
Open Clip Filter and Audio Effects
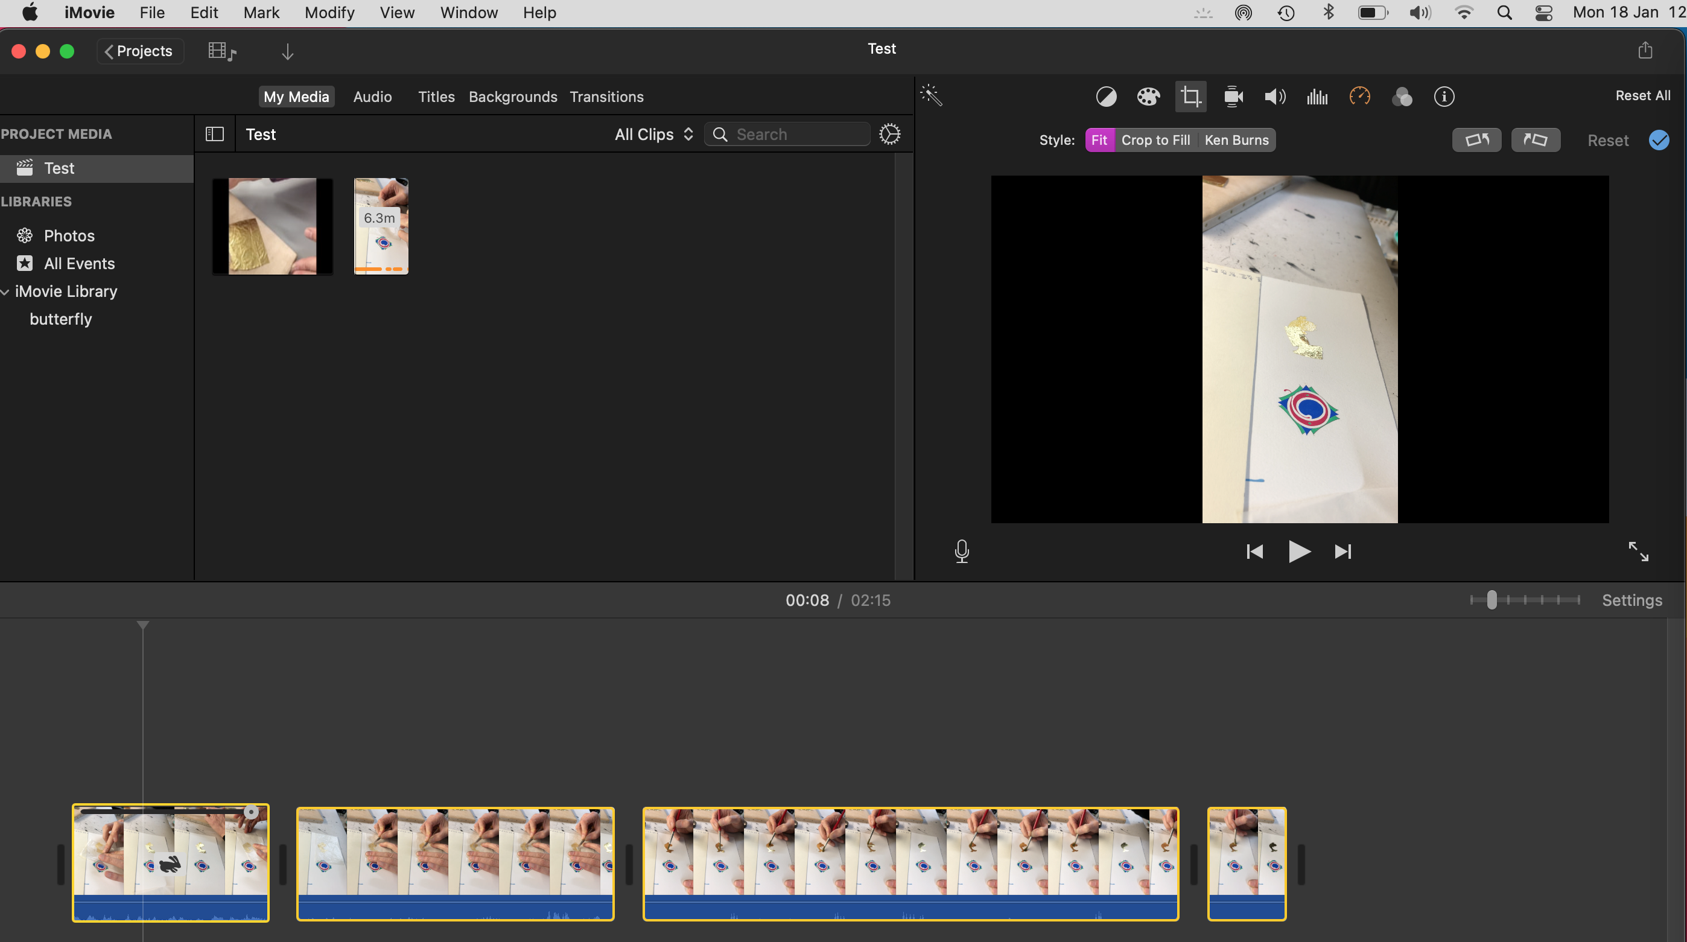click(x=1402, y=97)
